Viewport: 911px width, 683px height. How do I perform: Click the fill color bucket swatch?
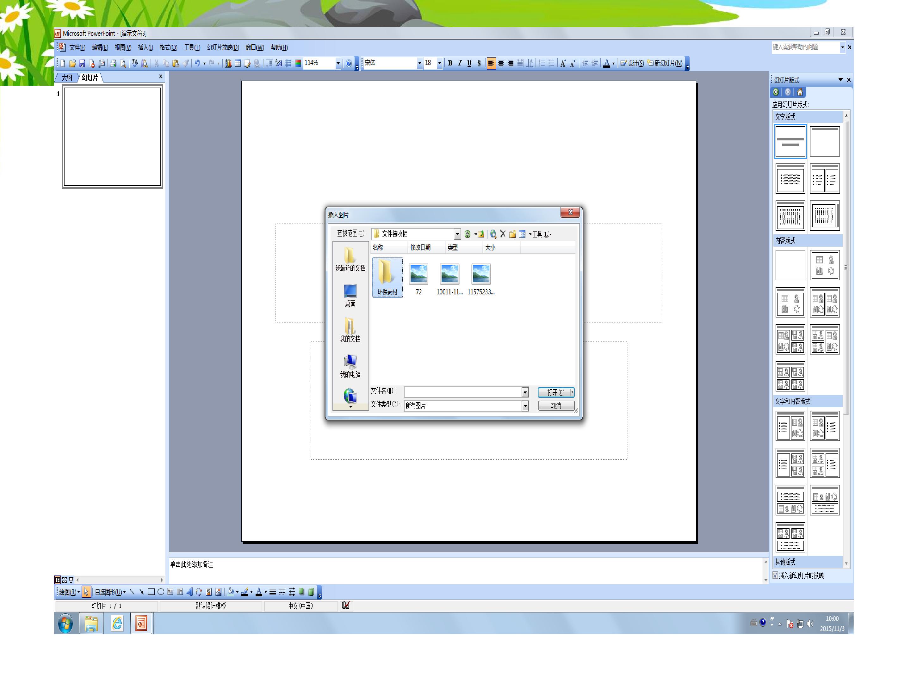coord(231,592)
